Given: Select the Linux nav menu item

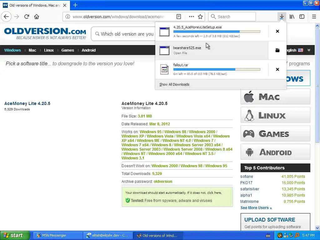Looking at the screenshot, I should point(49,50).
